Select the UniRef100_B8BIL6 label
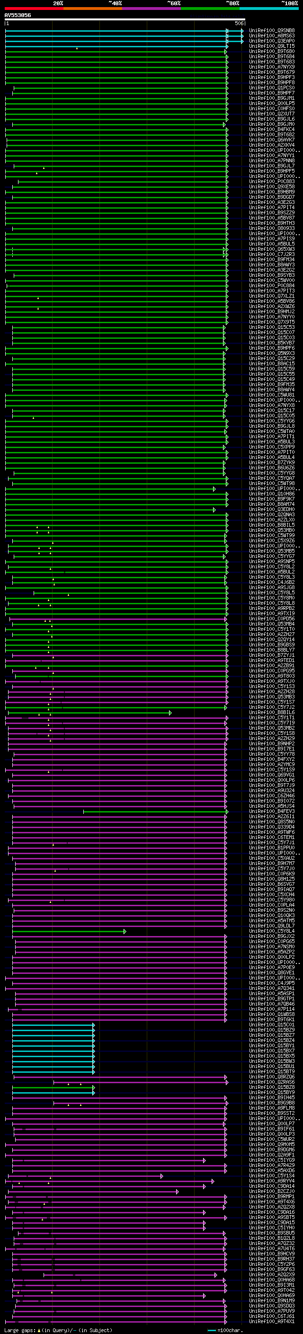Screen dimensions: 303x1334 coord(271,713)
